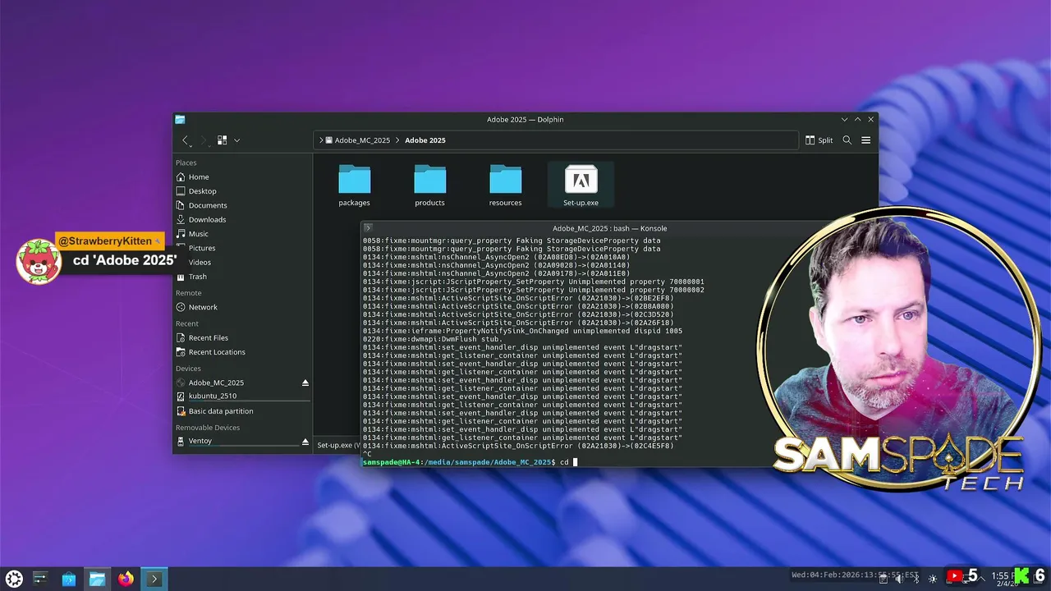Viewport: 1051px width, 591px height.
Task: Eject the Adobe_MC_2025 device
Action: click(305, 383)
